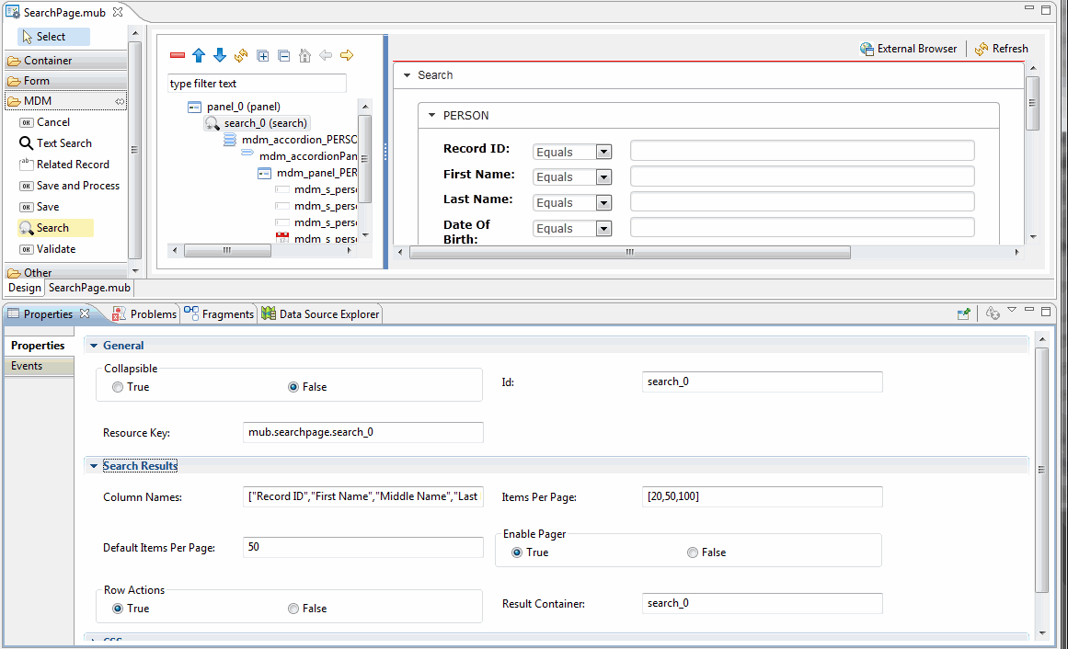Set Enable Pager to True
This screenshot has height=649, width=1068.
coord(517,553)
